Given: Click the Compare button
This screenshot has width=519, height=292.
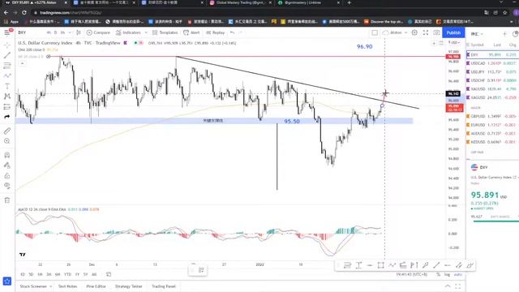Looking at the screenshot, I should pyautogui.click(x=98, y=32).
